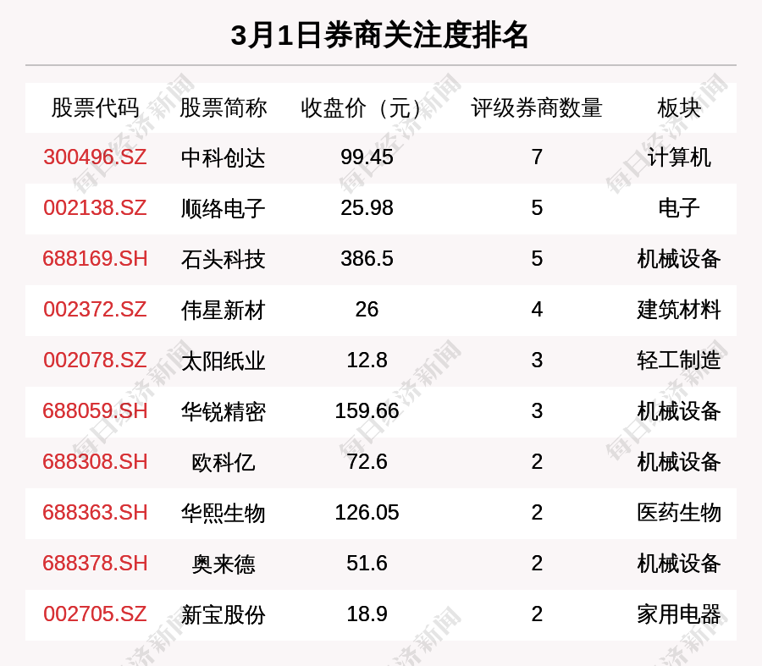Click broker count 5 for 石头科技
This screenshot has width=762, height=666.
point(537,258)
